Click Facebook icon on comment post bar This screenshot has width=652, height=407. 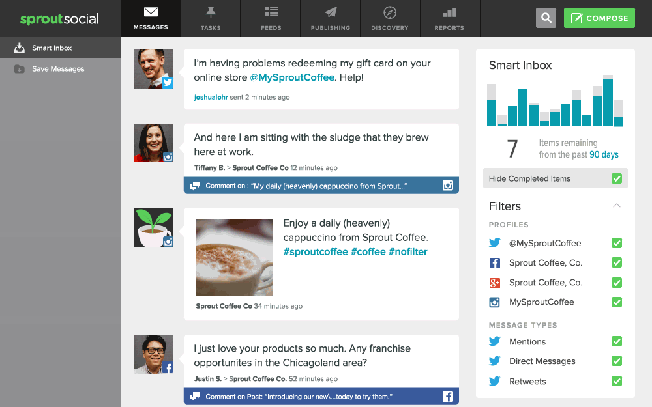[x=448, y=396]
